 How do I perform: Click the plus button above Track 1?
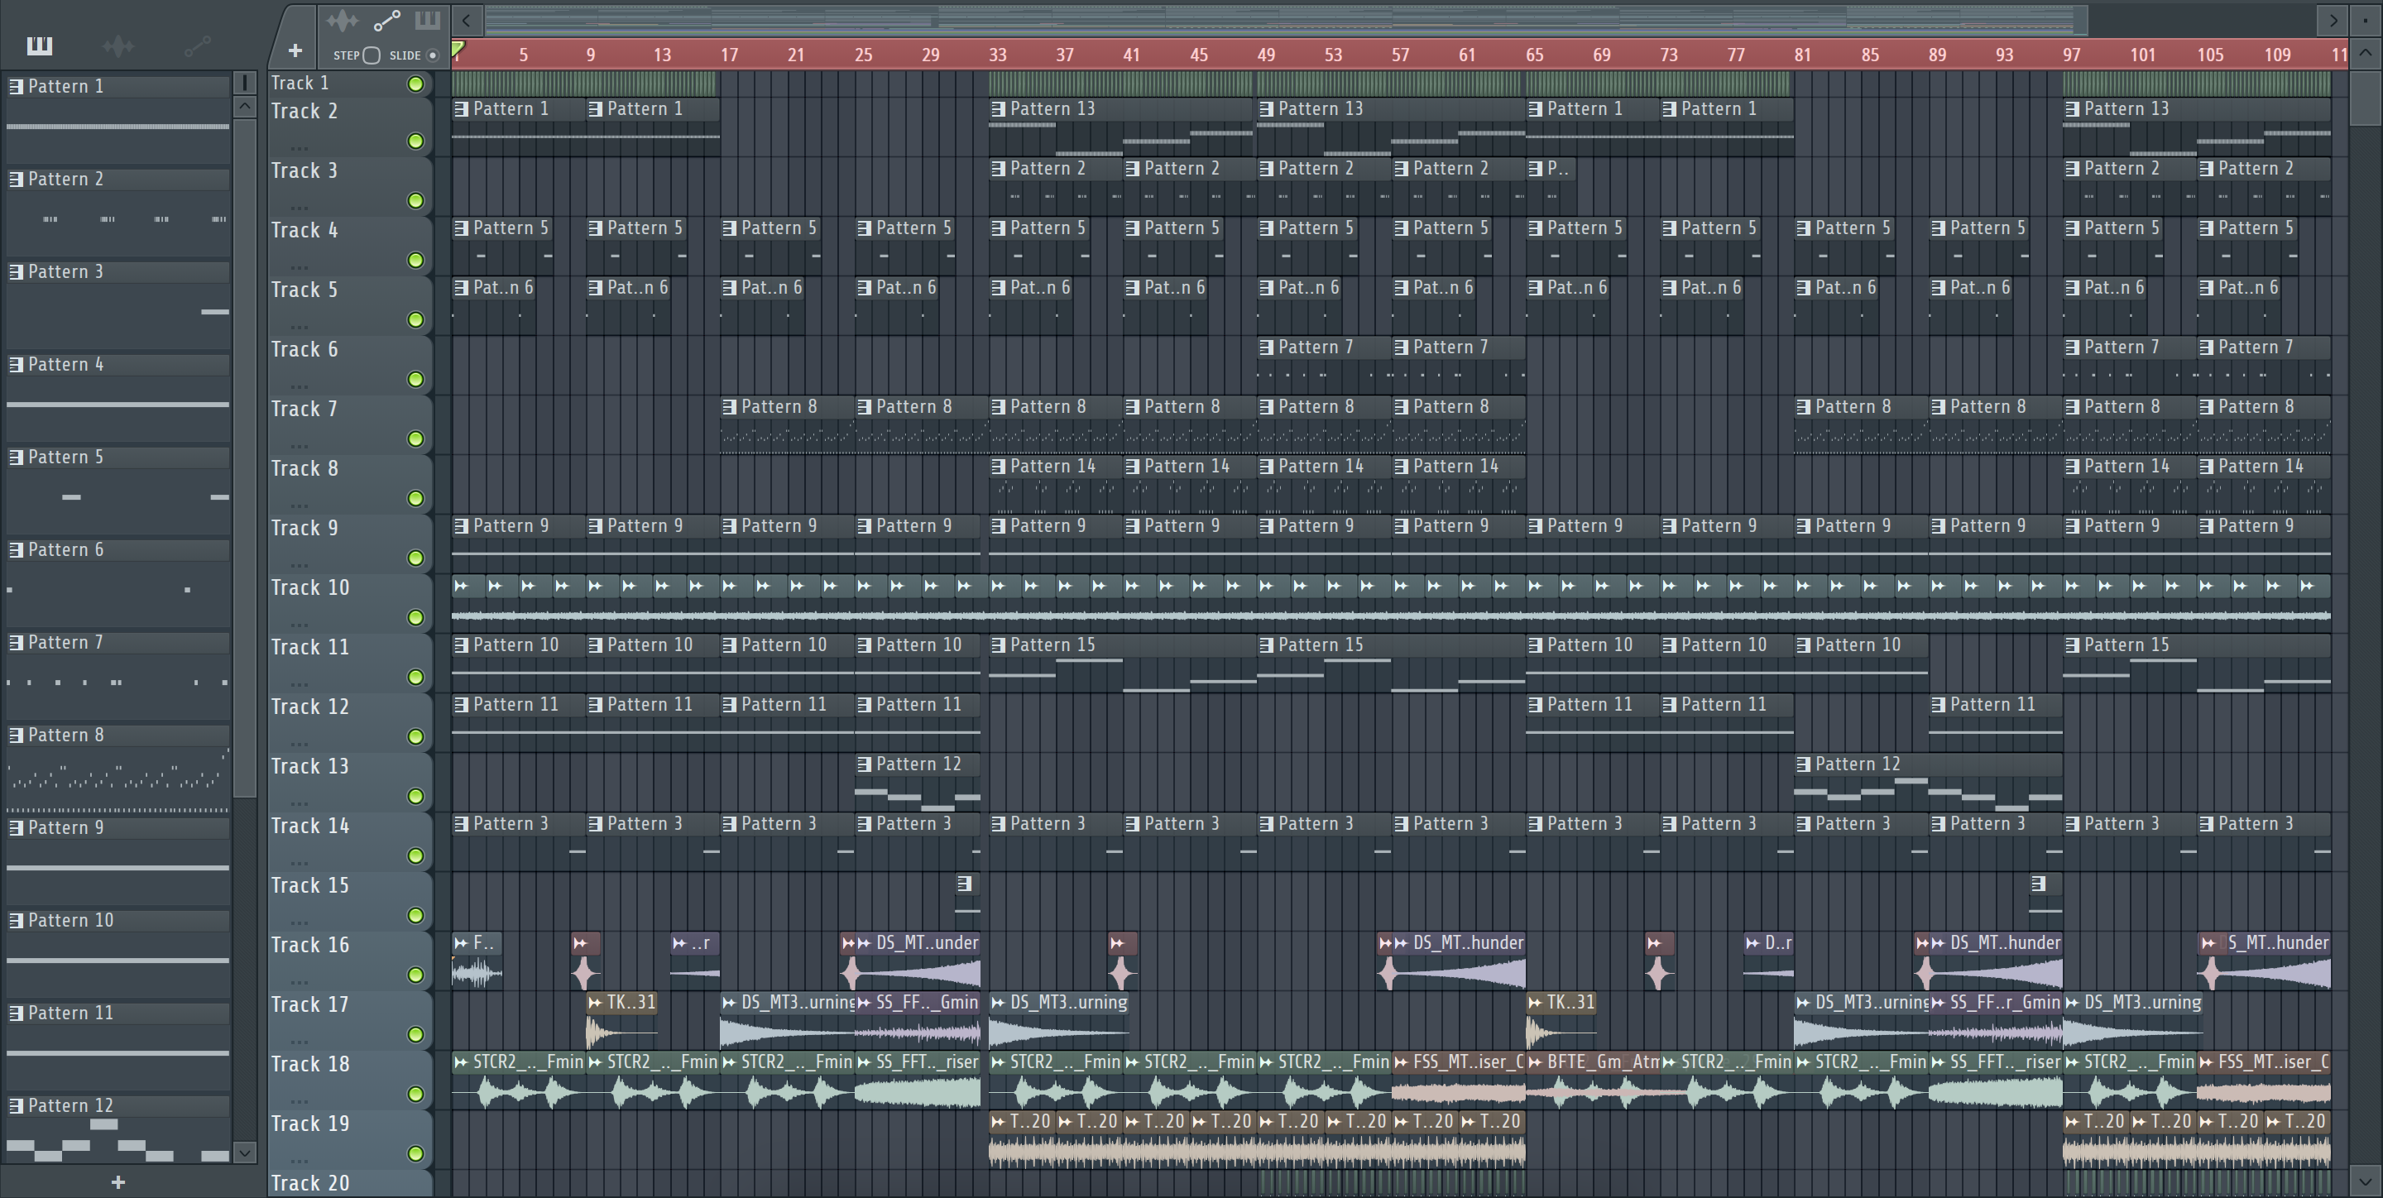point(295,50)
